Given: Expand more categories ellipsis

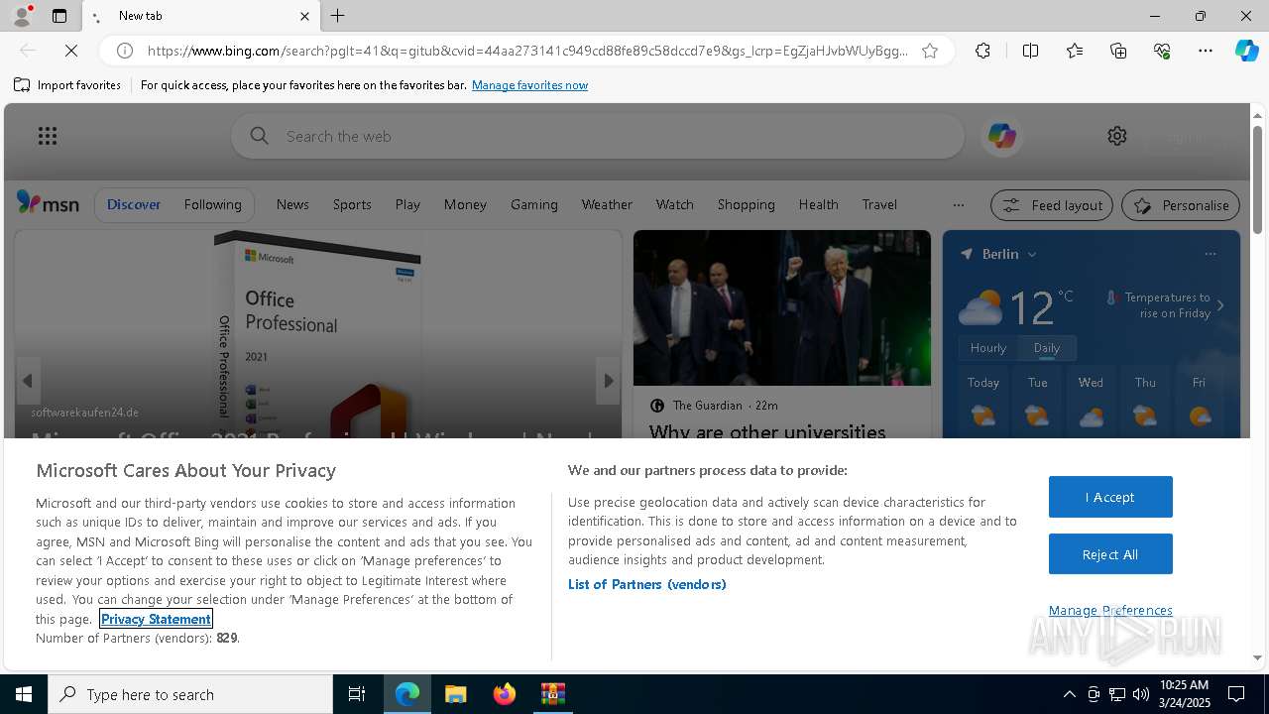Looking at the screenshot, I should click(x=958, y=205).
